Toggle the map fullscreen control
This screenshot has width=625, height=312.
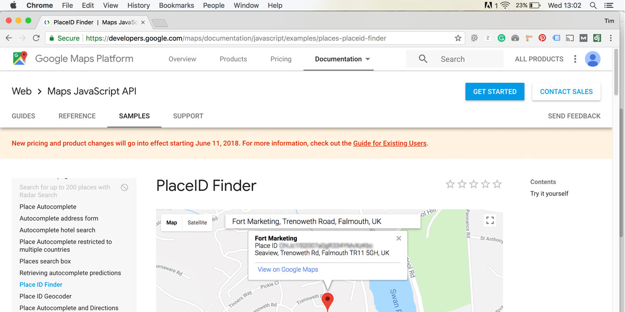point(490,220)
